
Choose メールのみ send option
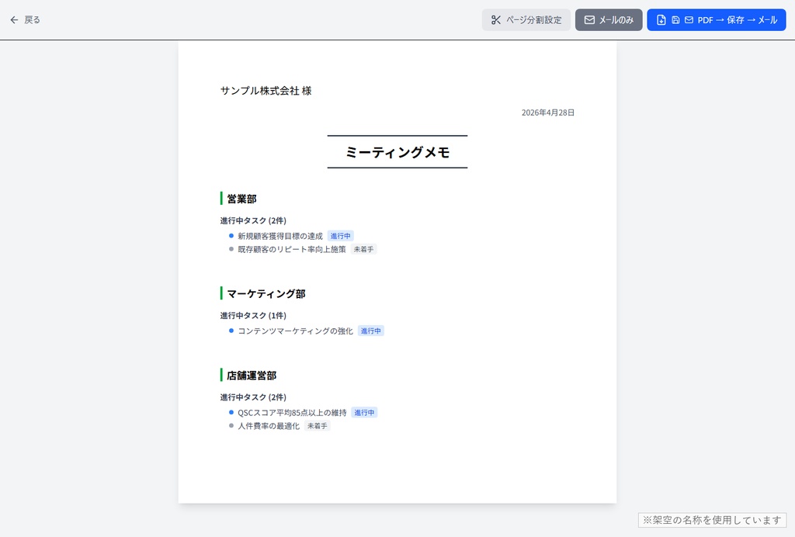609,19
